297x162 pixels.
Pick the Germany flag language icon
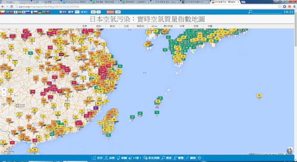pos(40,12)
